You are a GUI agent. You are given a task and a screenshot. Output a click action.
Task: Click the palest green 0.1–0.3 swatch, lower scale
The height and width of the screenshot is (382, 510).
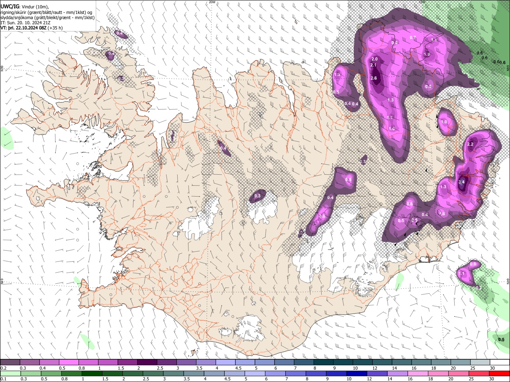tap(10, 373)
